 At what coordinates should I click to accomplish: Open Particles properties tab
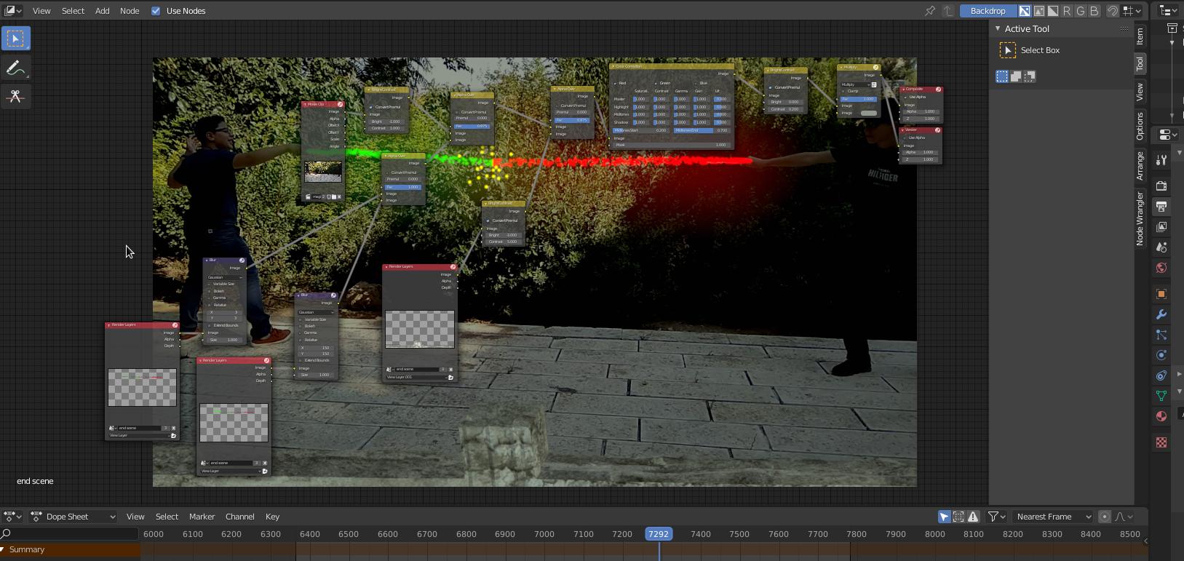[x=1161, y=335]
